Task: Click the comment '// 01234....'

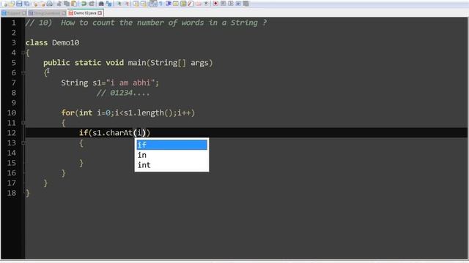Action: 123,93
